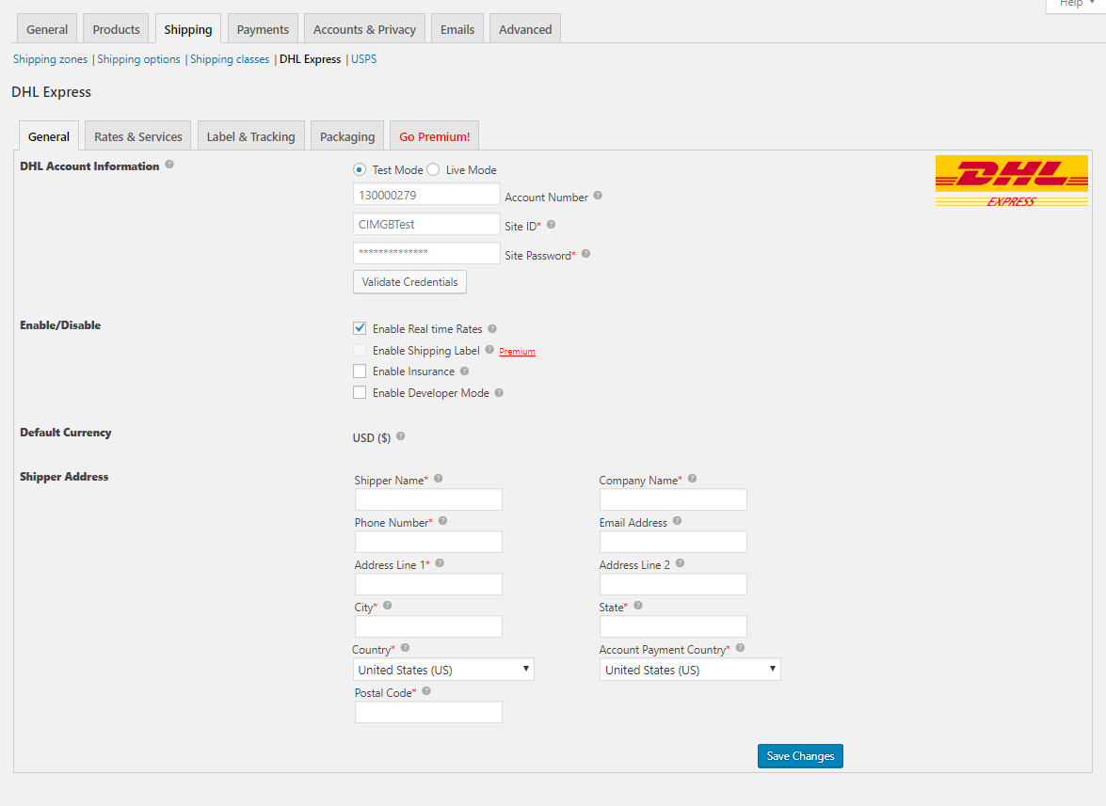The width and height of the screenshot is (1106, 806).
Task: Click the Account Number input field
Action: (x=426, y=196)
